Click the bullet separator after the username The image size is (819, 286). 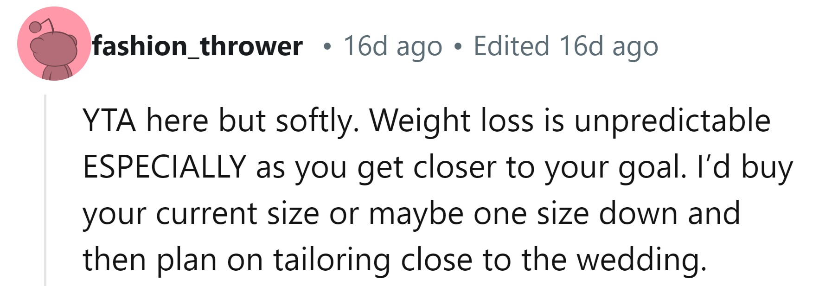click(328, 46)
